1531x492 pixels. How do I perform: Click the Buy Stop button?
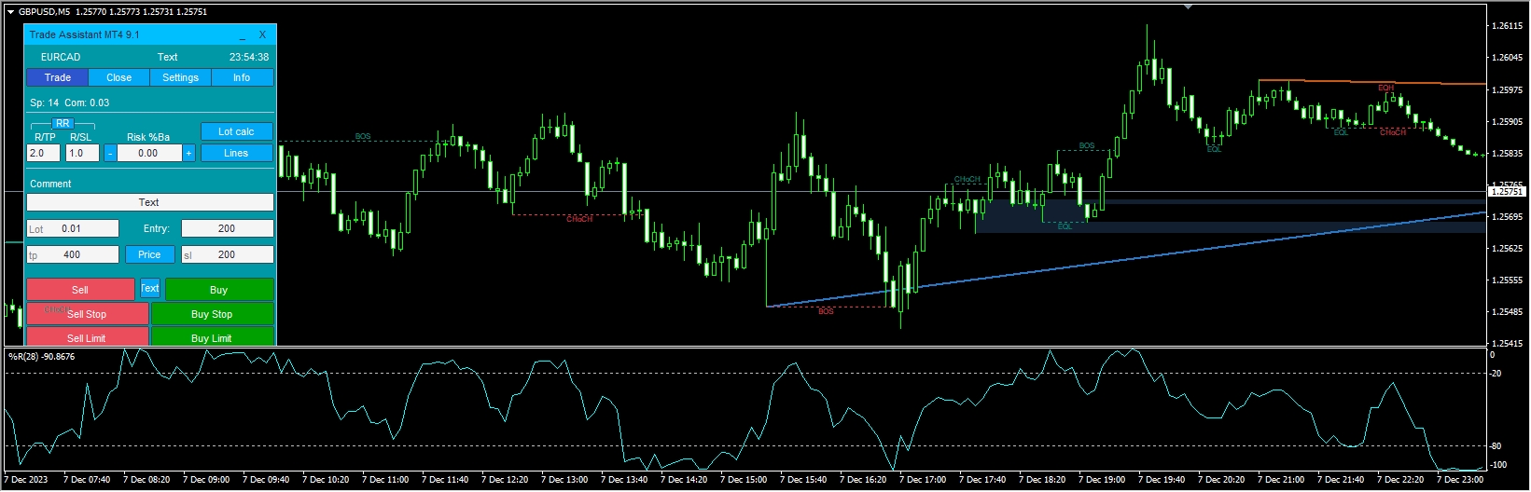(212, 314)
